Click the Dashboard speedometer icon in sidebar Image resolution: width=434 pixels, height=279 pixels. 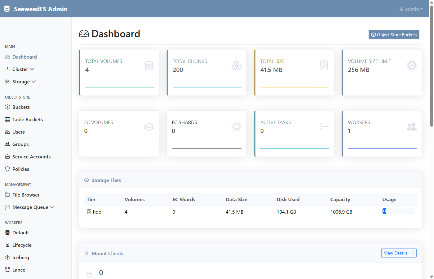coord(7,57)
